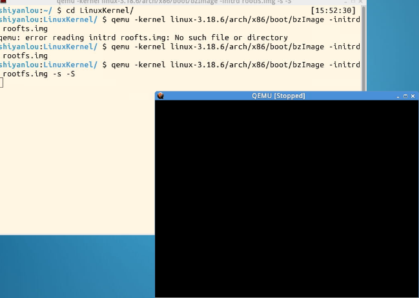This screenshot has width=419, height=298.
Task: Close the terminal window behind QEMU
Action: (360, 1)
